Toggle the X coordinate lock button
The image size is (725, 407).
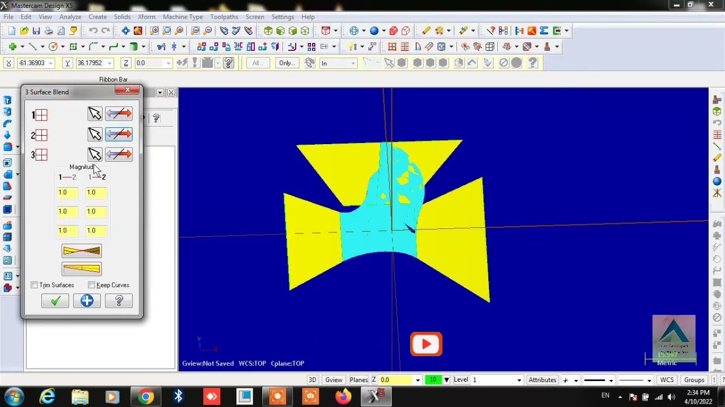[8, 63]
